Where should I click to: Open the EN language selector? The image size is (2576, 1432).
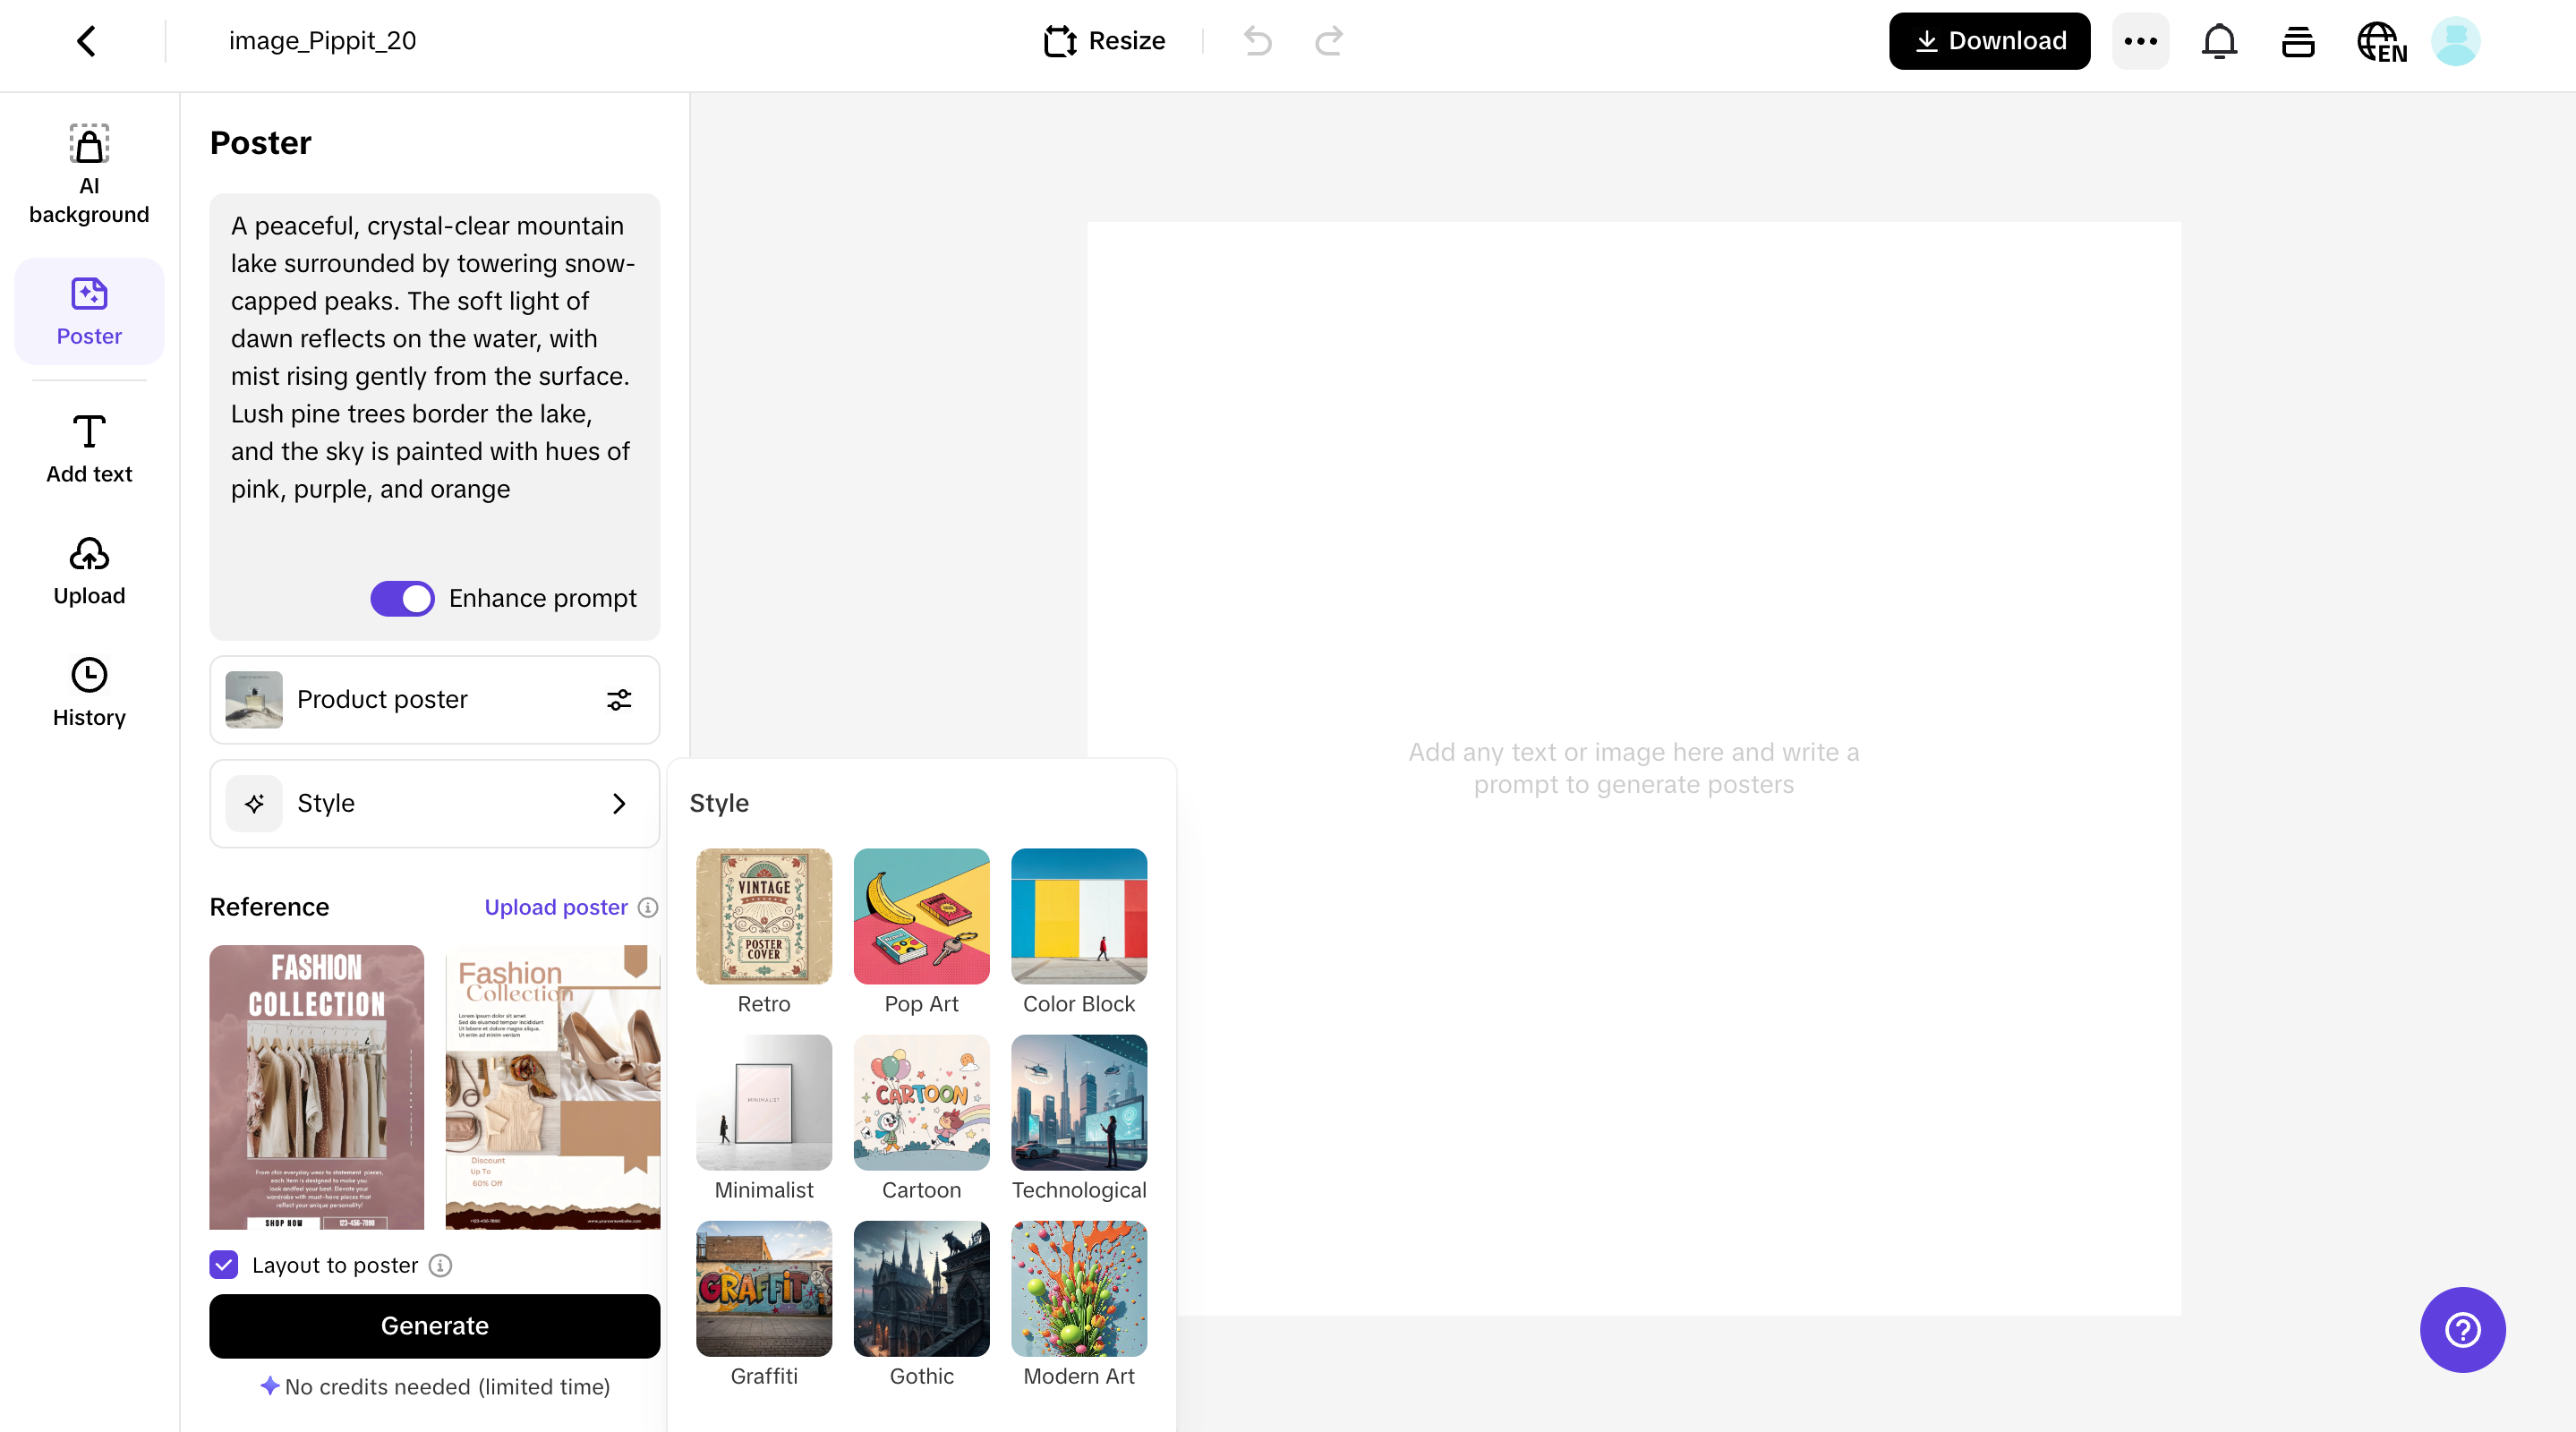(x=2381, y=41)
